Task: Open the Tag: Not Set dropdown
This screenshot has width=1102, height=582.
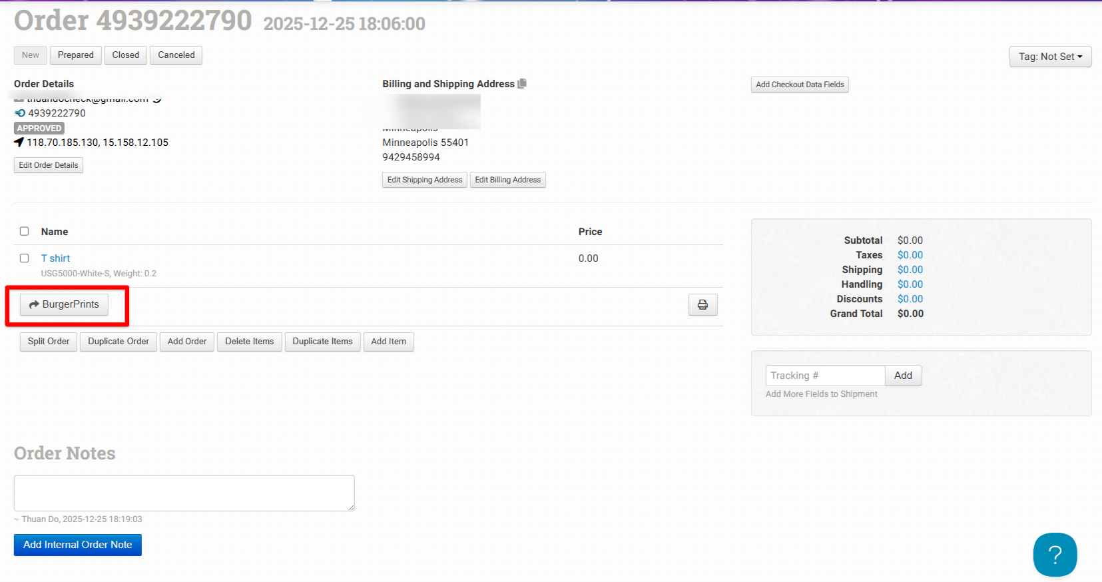Action: coord(1050,57)
